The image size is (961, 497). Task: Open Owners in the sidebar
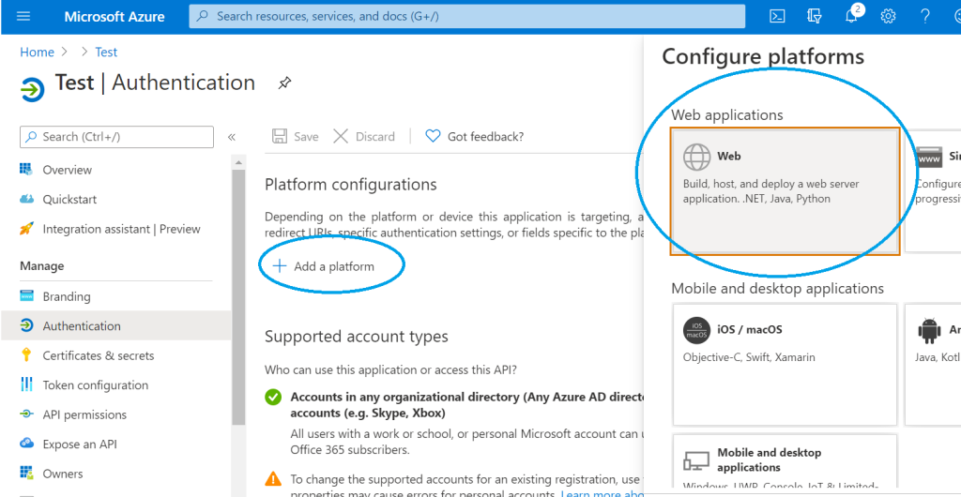click(x=63, y=474)
